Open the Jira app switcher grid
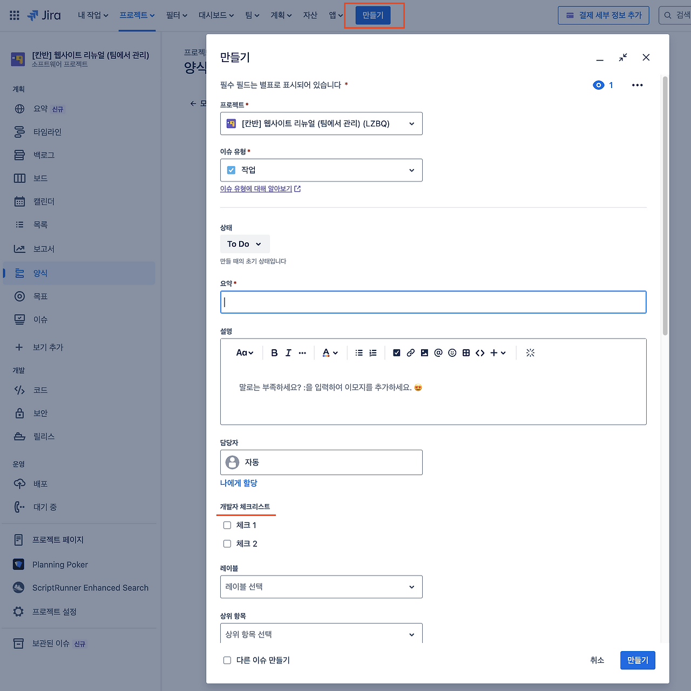Screen dimensions: 691x691 tap(15, 15)
